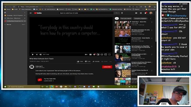Screen dimensions: 191x107
Task: Open options menu for Code Stars video
Action: click(152, 22)
